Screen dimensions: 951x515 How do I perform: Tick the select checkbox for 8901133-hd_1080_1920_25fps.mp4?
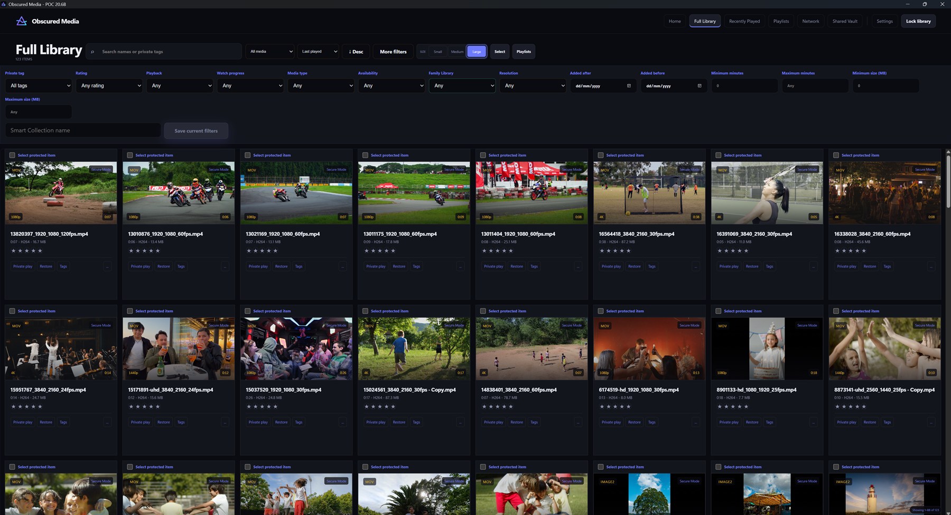coord(718,311)
